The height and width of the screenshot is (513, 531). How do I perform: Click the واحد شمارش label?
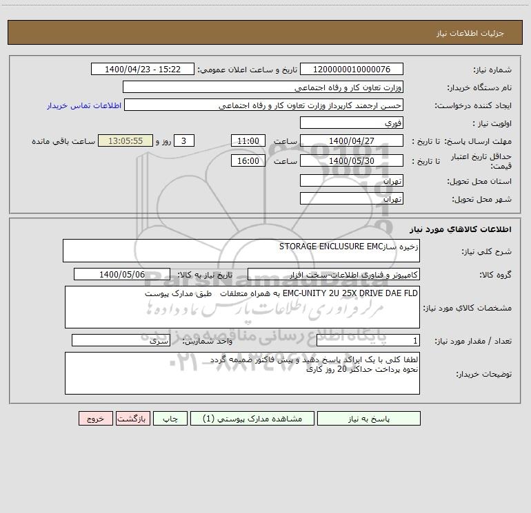tap(208, 342)
